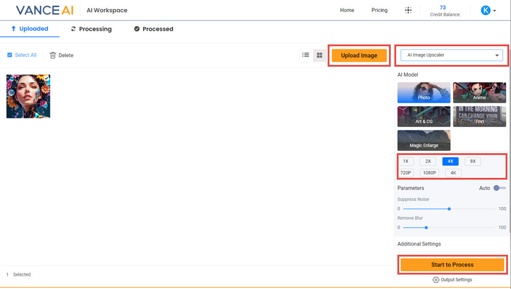Go to the Processed tab
This screenshot has height=289, width=511.
click(x=153, y=29)
